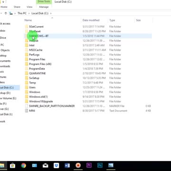
Task: Select the Program Files (x86) folder icon
Action: tap(27, 64)
